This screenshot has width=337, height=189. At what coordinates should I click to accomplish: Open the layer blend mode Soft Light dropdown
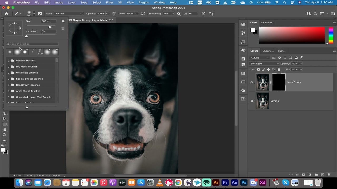click(x=264, y=64)
